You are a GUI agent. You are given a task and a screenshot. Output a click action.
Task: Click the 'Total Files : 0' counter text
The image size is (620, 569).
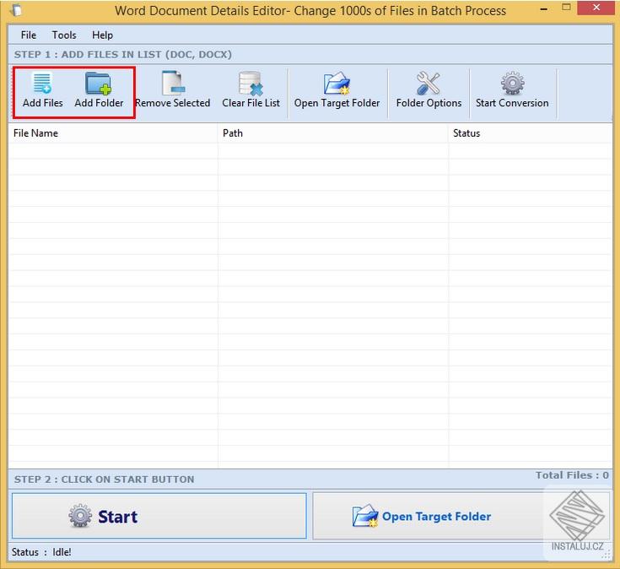point(572,475)
